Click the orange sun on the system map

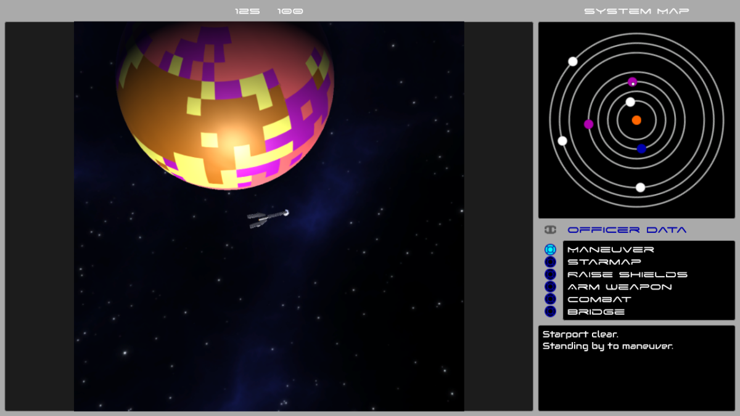(x=636, y=121)
